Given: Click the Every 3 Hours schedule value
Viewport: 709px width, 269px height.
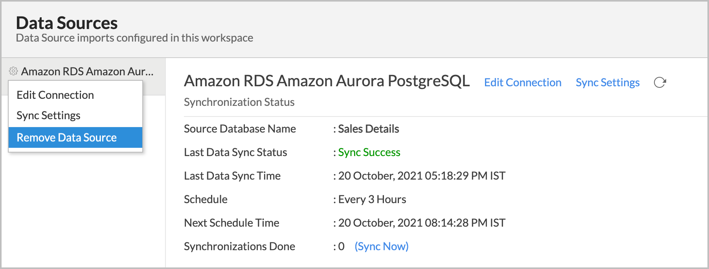Looking at the screenshot, I should tap(372, 199).
